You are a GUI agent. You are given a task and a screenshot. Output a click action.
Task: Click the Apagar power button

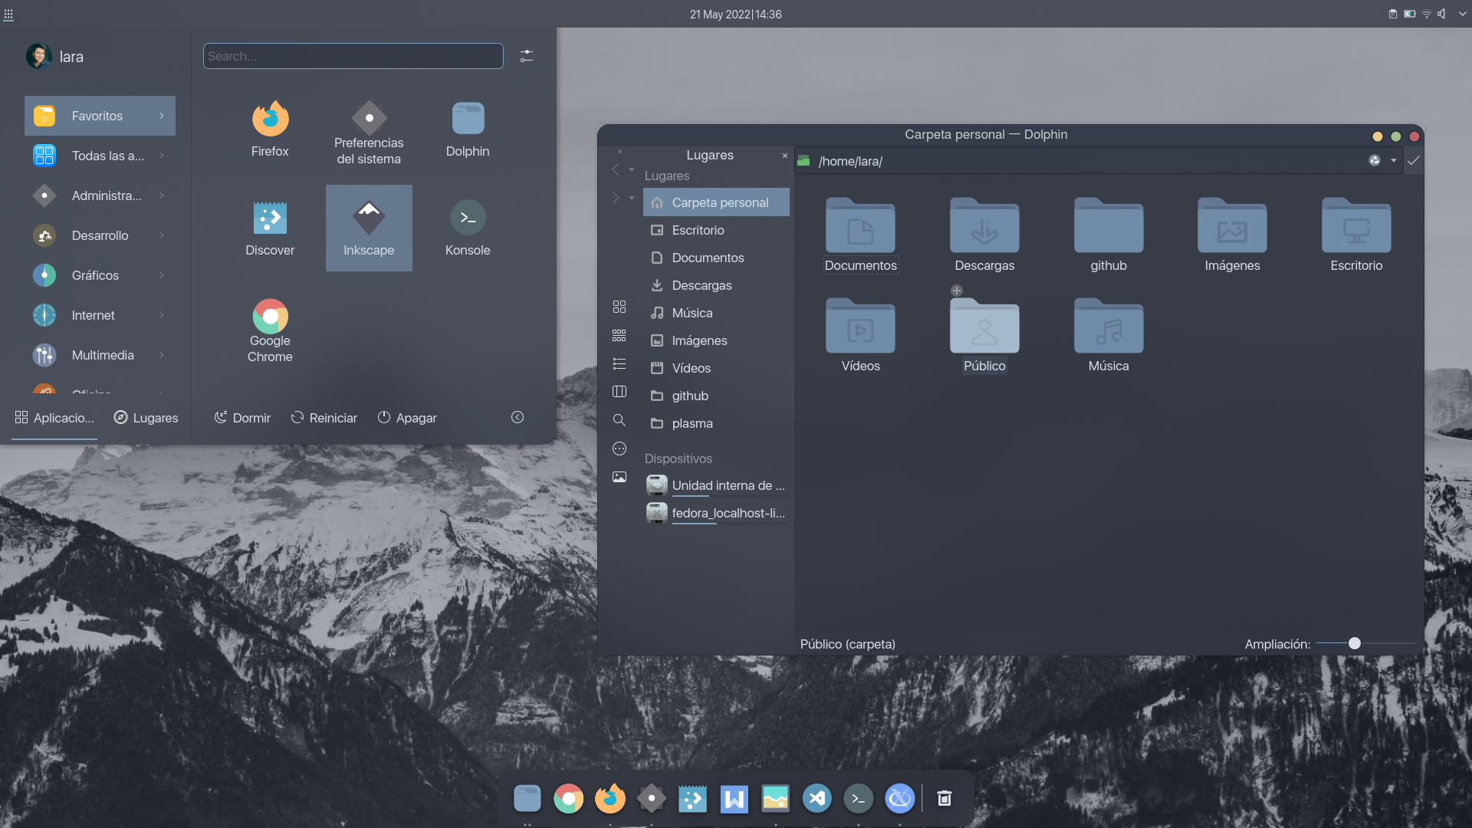coord(407,418)
